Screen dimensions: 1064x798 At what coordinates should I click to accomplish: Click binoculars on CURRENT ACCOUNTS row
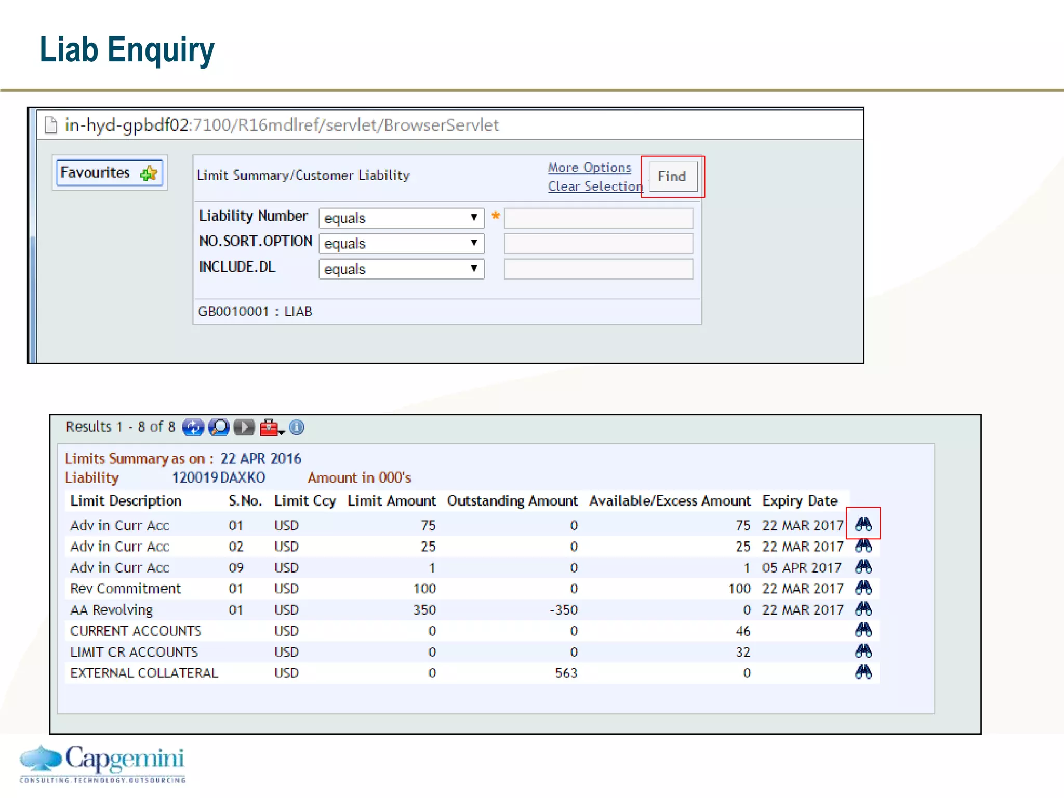pyautogui.click(x=863, y=630)
